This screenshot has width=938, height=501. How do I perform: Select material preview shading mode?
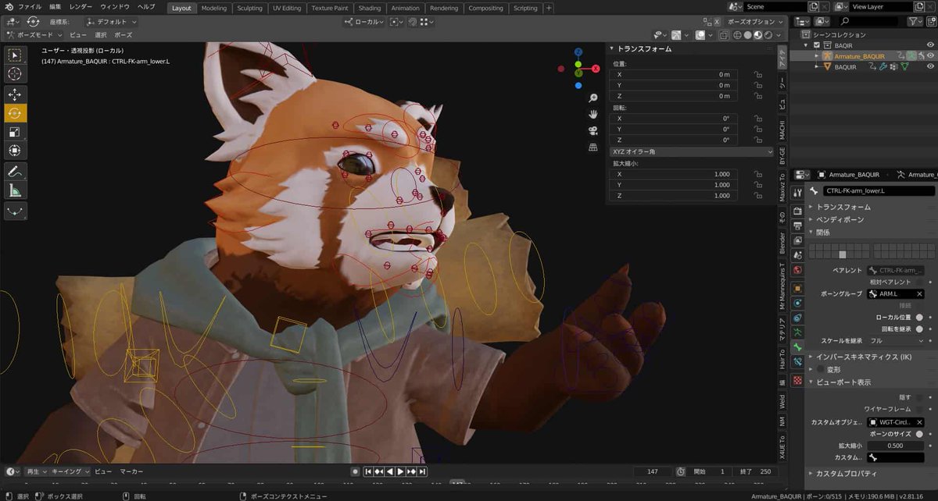[758, 34]
